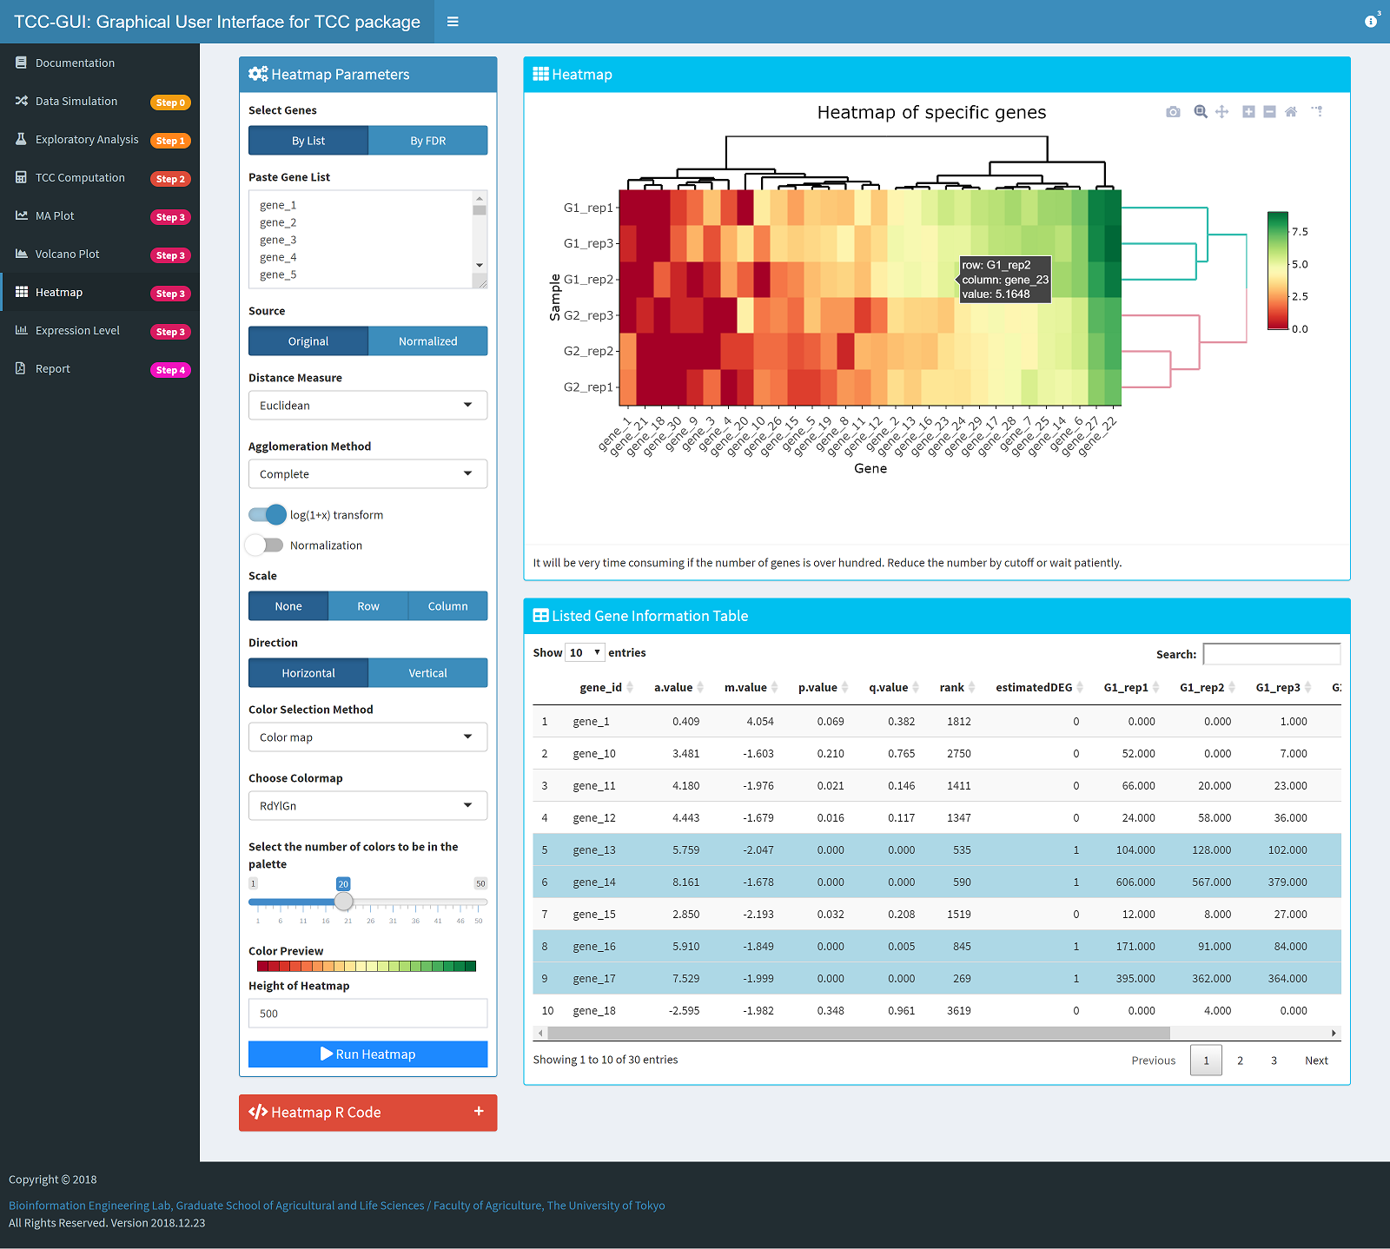Go to Exploratory Analysis page

[x=100, y=139]
